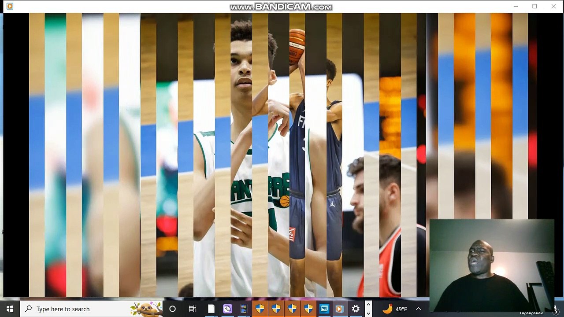Select the active media player taskbar icon
The height and width of the screenshot is (317, 564).
pos(339,309)
